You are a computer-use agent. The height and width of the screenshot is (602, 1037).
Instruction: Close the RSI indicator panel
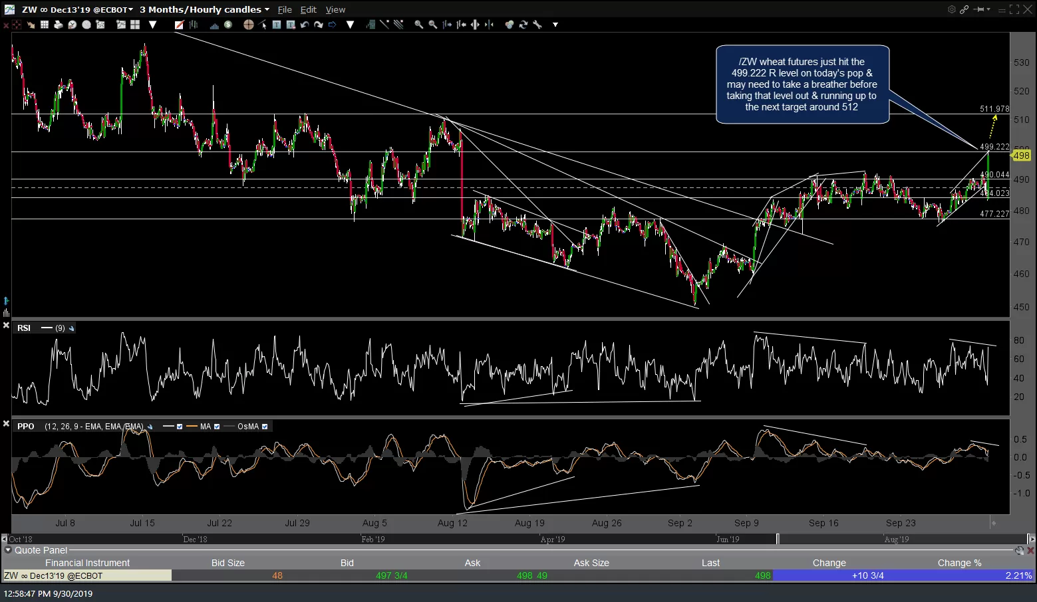pos(6,326)
